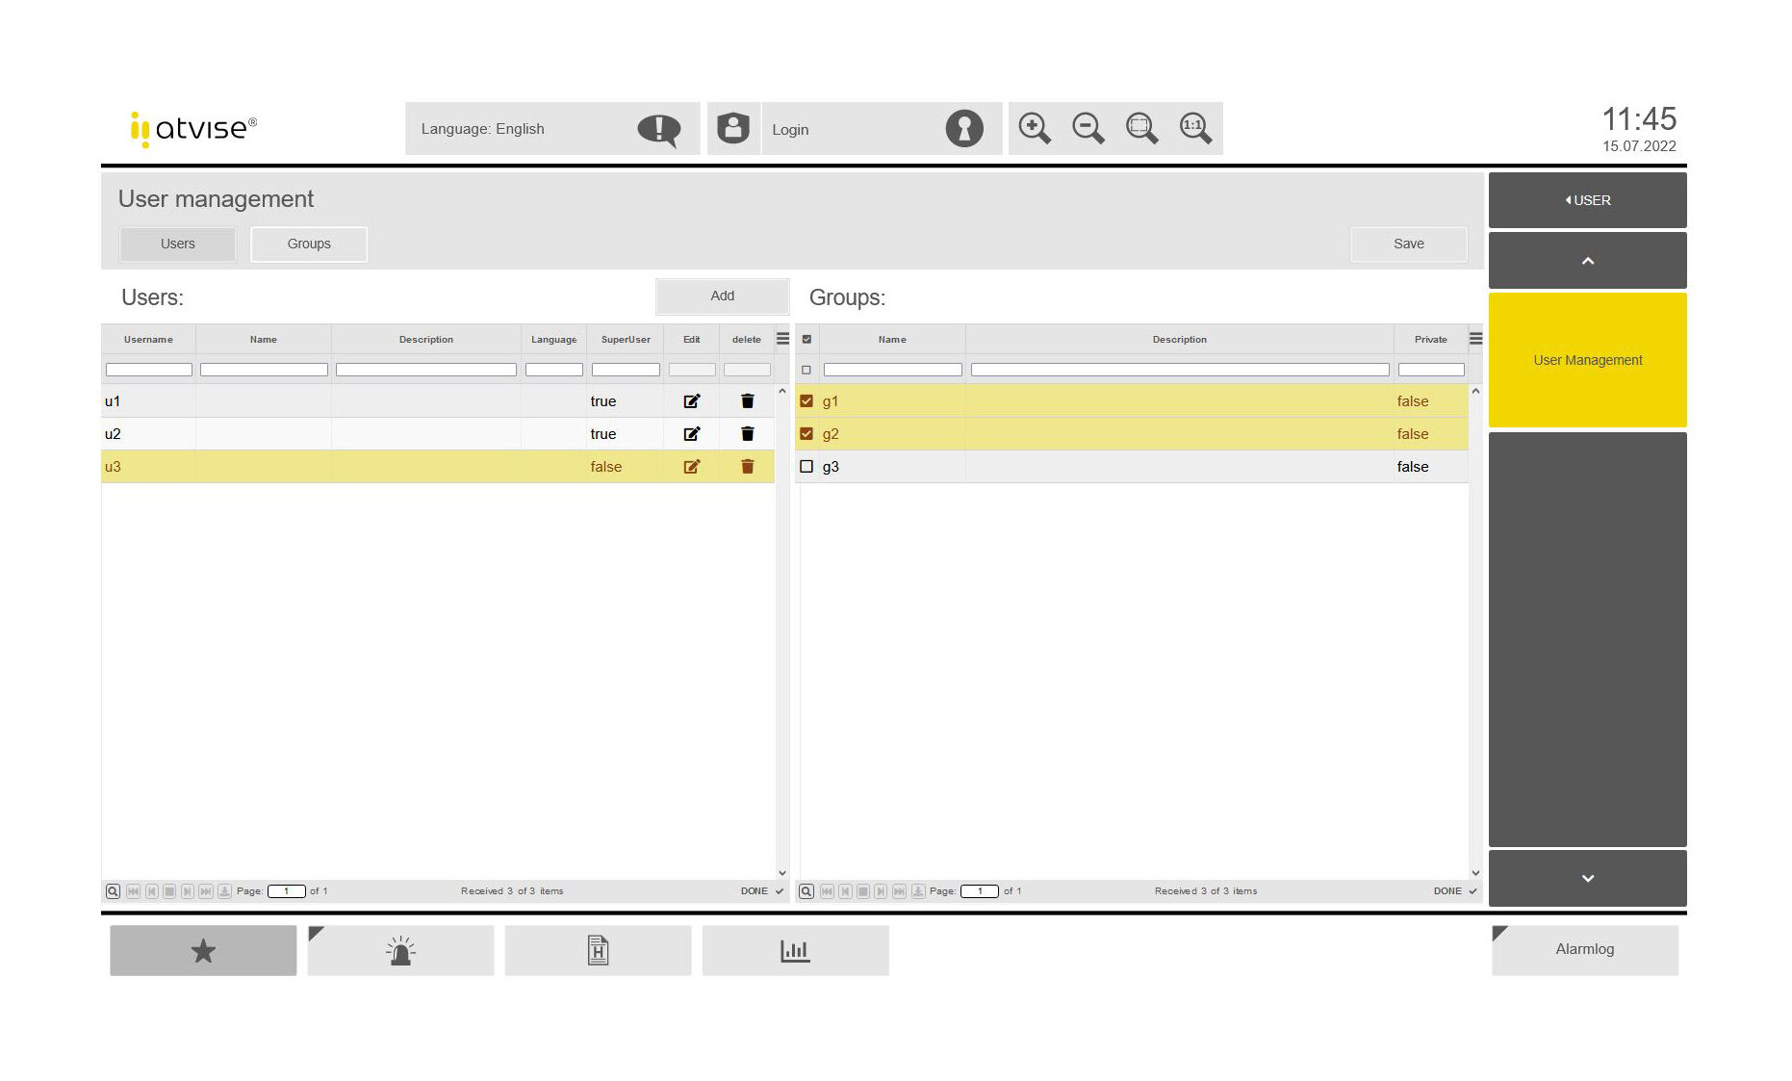Click the zoom out magnifier icon
Screen dimensions: 1792x1081
coord(1088,128)
